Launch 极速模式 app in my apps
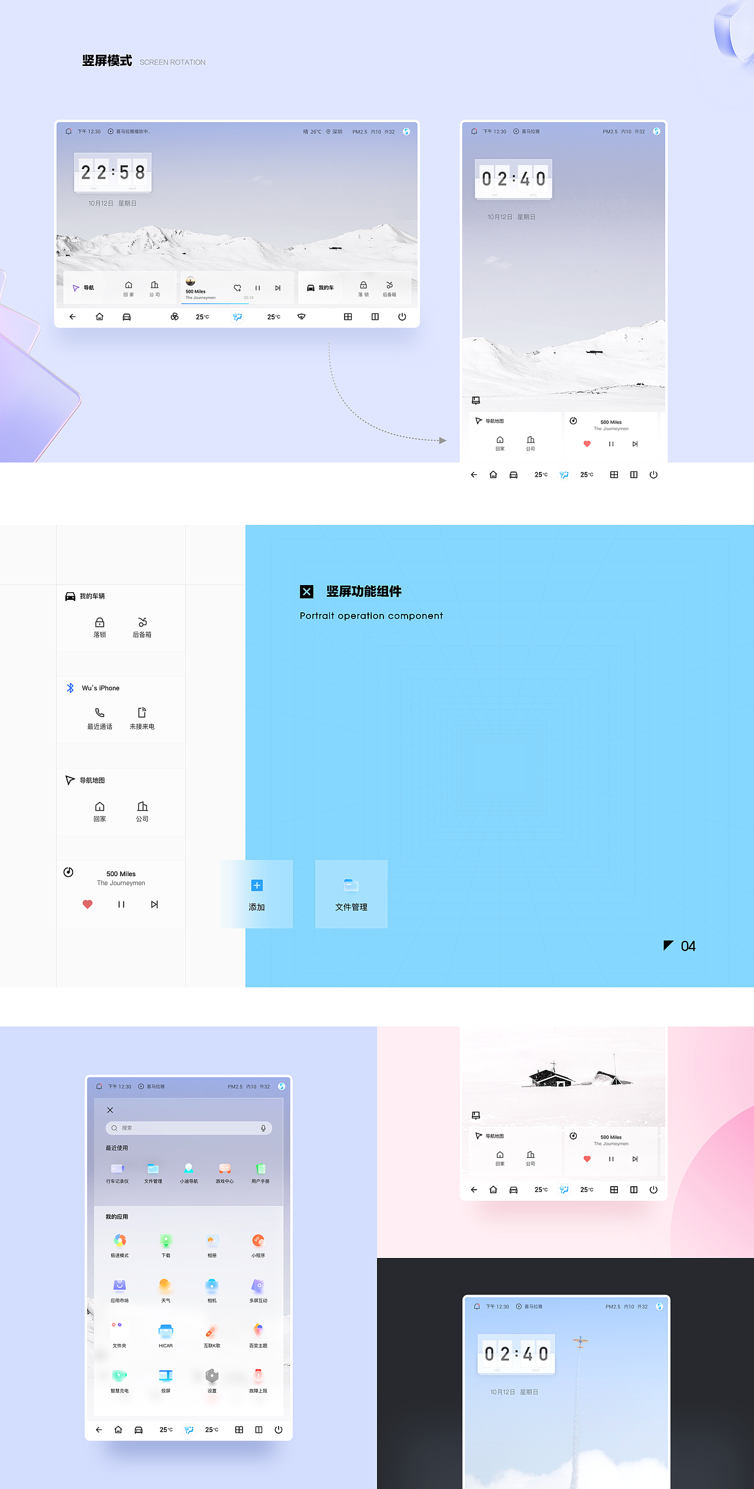The image size is (754, 1489). pos(120,1246)
